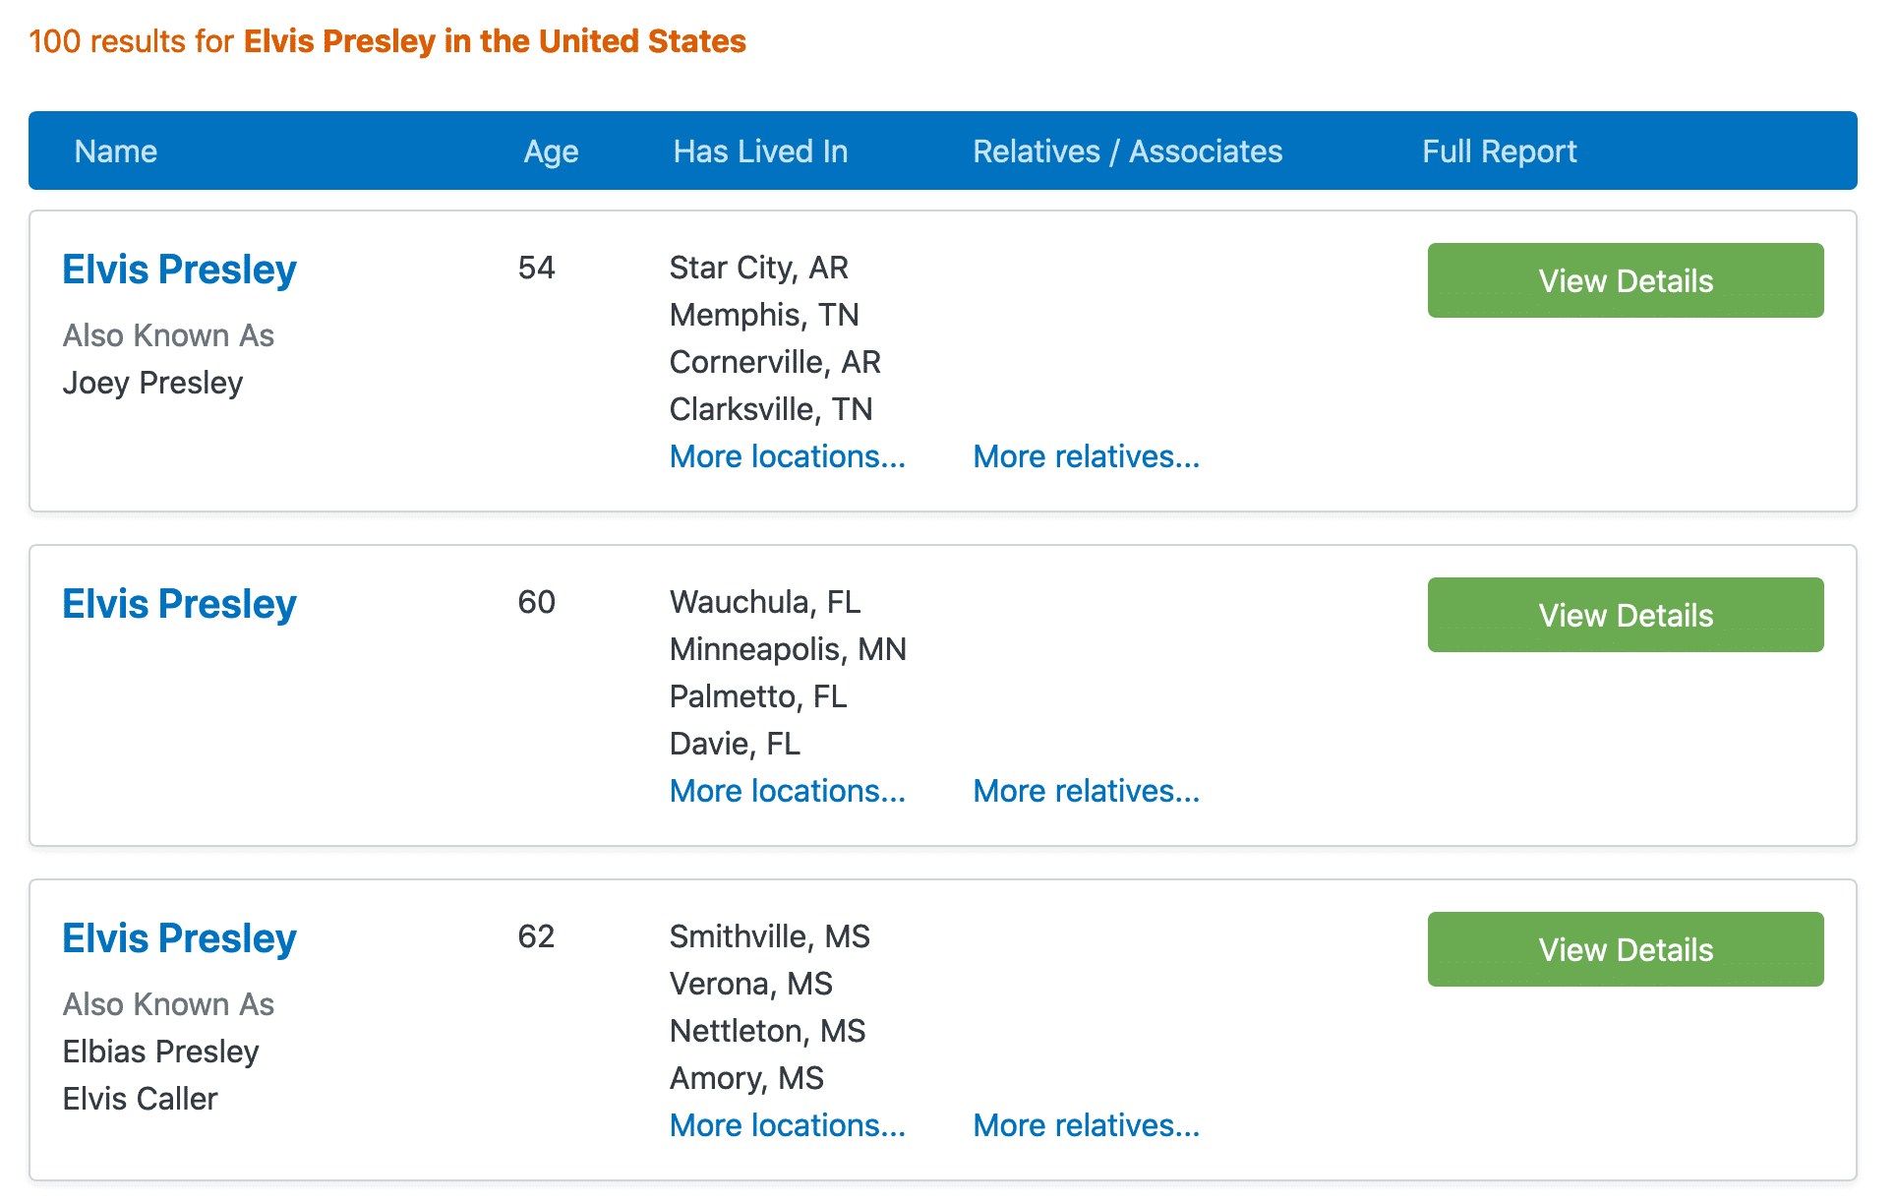The width and height of the screenshot is (1897, 1204).
Task: Click the Has Lived In column header
Action: (x=759, y=150)
